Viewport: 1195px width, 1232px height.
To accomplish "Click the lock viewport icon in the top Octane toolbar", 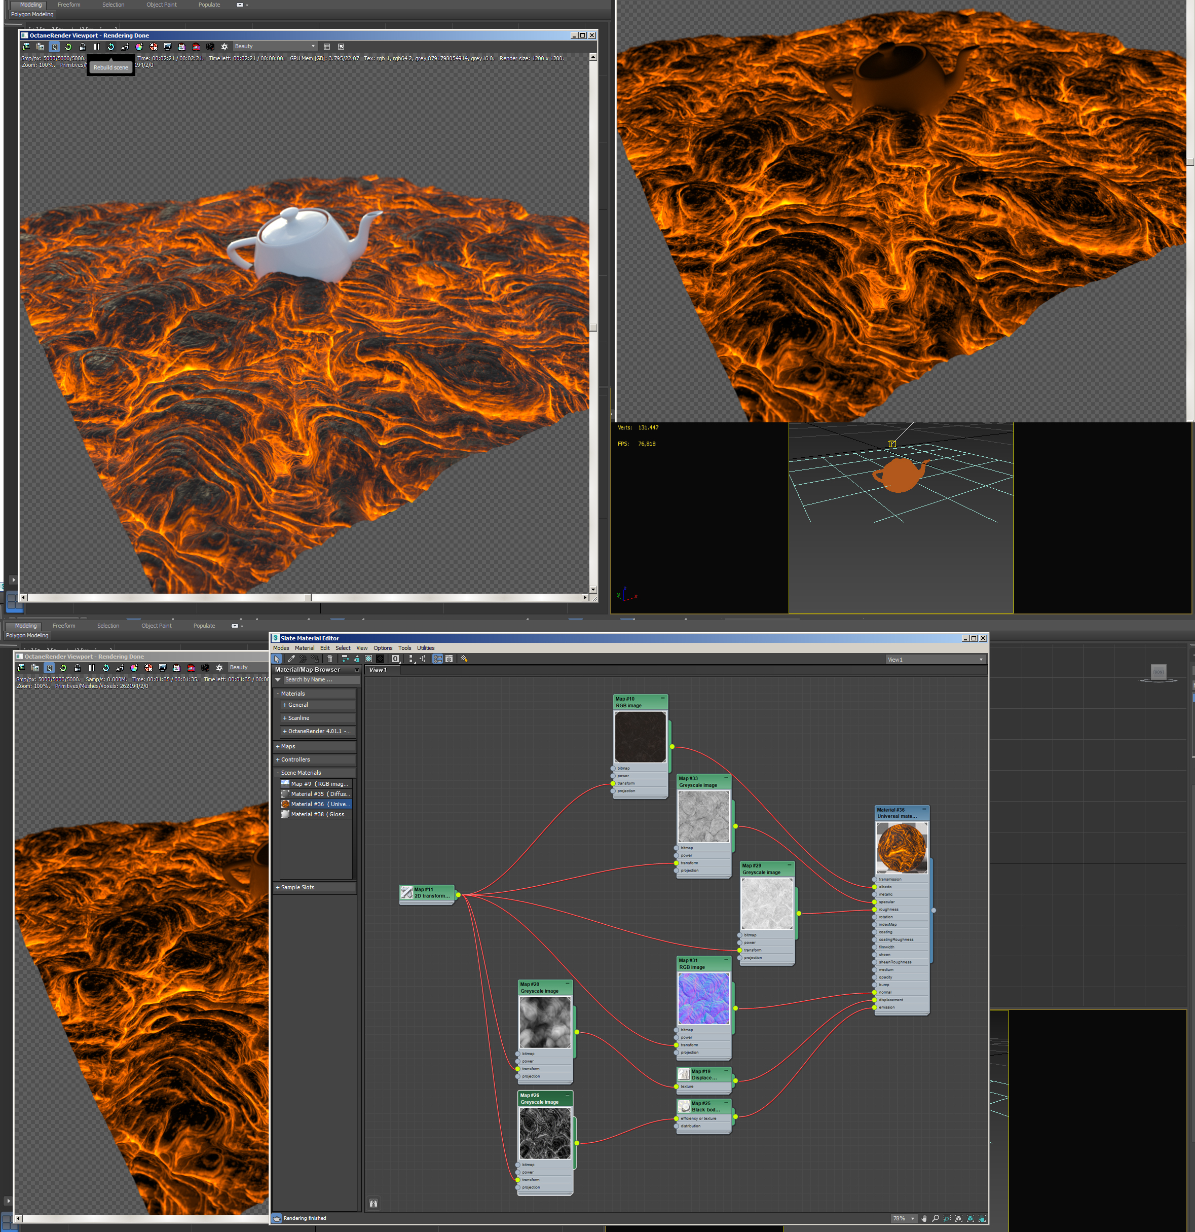I will (x=82, y=47).
